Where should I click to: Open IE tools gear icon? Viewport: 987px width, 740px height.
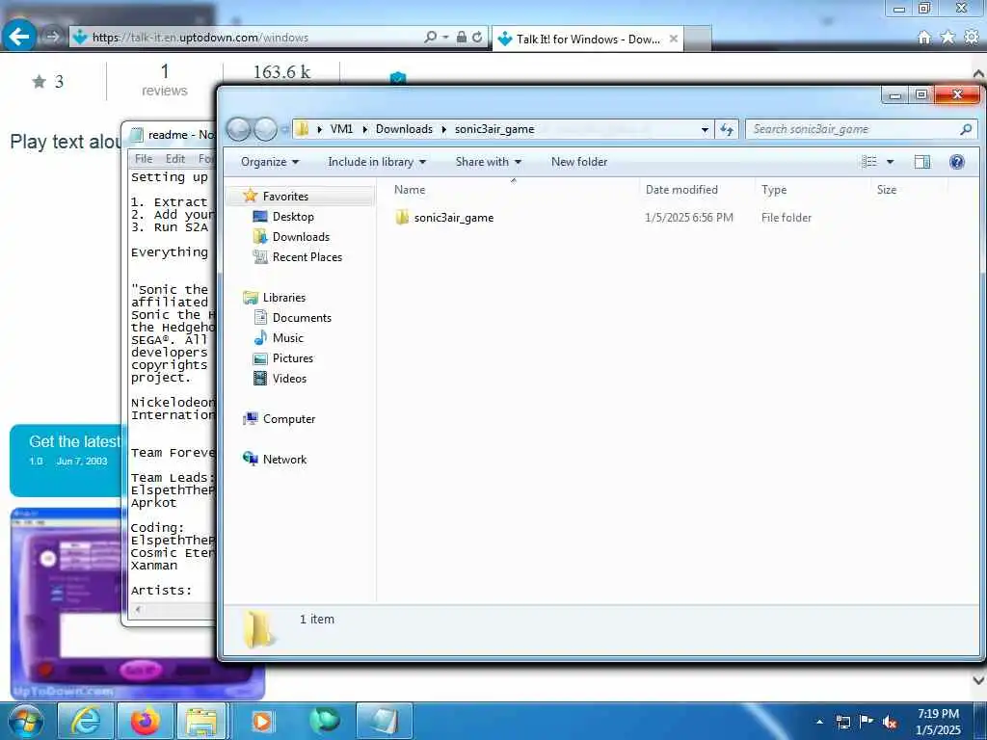coord(972,38)
